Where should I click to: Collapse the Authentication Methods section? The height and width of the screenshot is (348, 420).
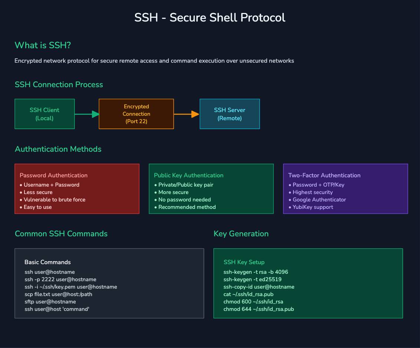coord(58,149)
